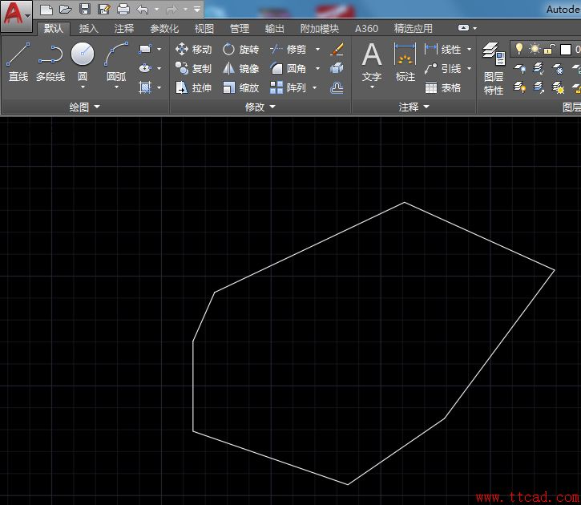The height and width of the screenshot is (505, 581).
Task: Switch to the Add-ins (附加模块) tab
Action: (320, 28)
